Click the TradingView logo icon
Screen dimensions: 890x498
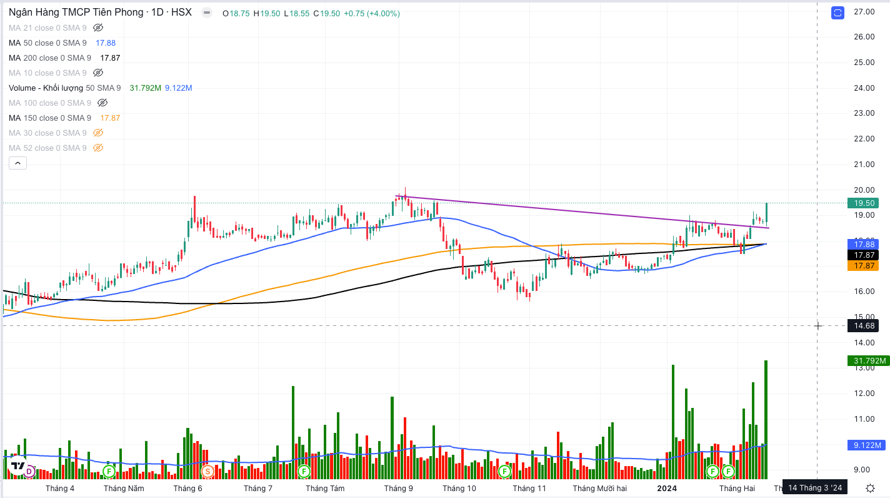tap(18, 466)
